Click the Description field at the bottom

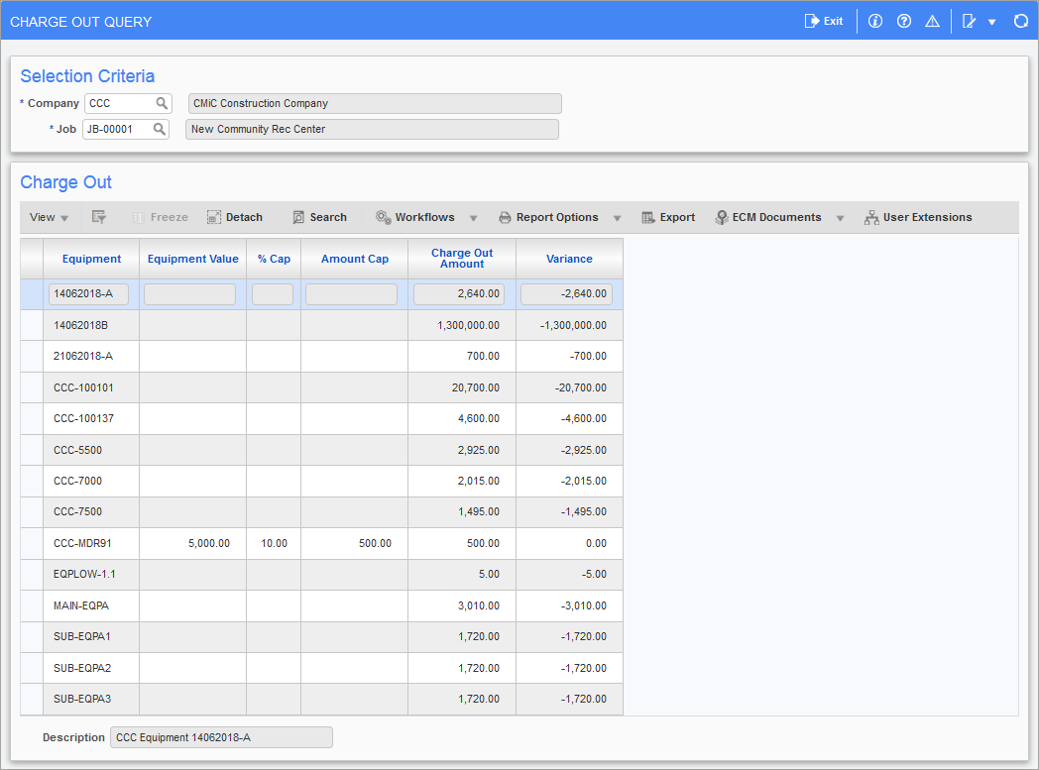[x=221, y=737]
